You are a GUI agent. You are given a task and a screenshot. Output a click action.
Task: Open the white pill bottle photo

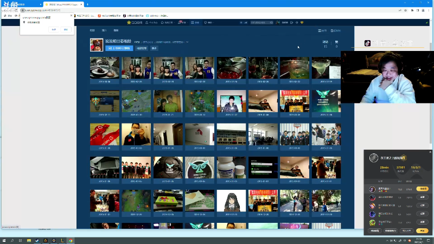[232, 168]
